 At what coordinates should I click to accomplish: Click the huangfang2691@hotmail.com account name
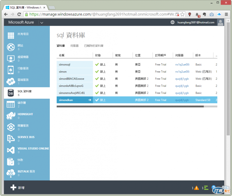pos(196,23)
